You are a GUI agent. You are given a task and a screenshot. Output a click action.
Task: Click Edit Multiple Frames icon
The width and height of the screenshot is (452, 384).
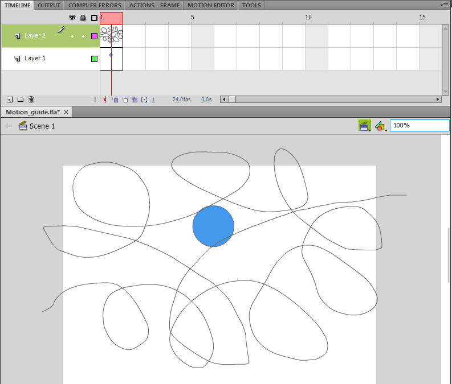pyautogui.click(x=135, y=100)
